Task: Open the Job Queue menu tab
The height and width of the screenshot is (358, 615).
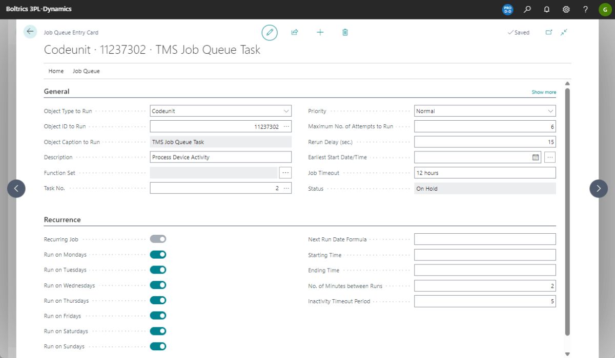Action: [x=86, y=71]
